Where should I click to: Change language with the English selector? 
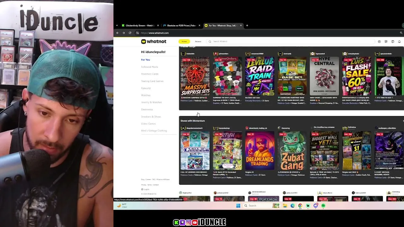click(145, 189)
